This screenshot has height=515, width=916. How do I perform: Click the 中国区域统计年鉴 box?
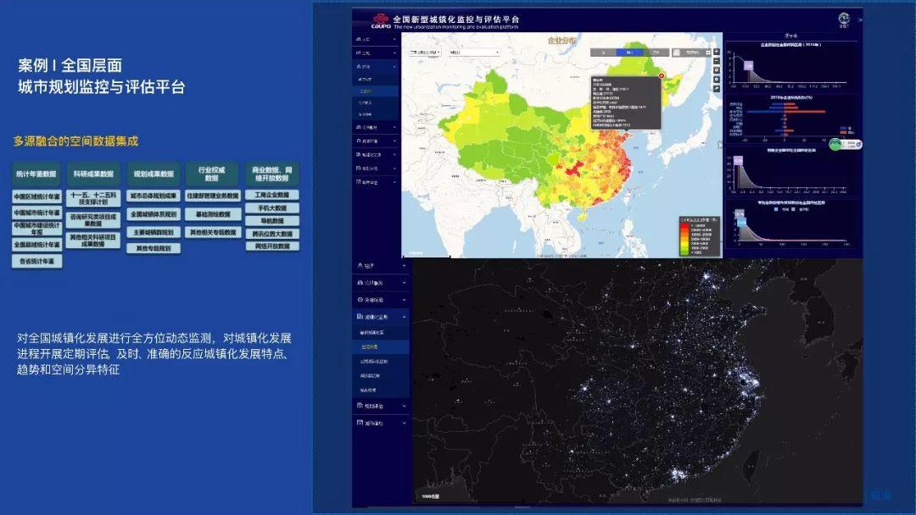(x=36, y=197)
